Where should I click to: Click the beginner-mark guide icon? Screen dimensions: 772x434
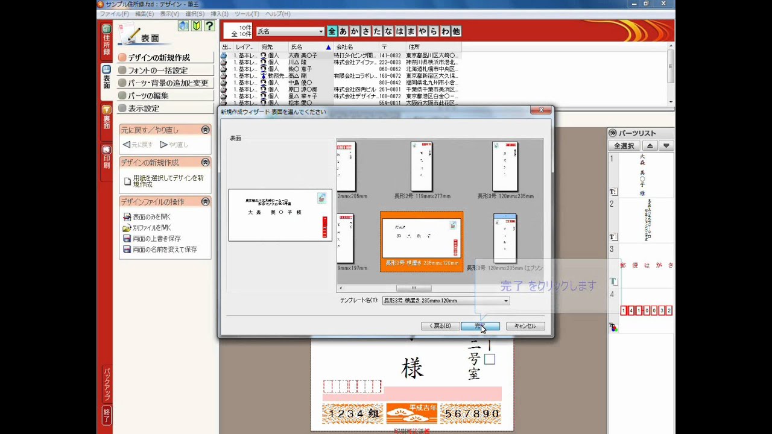(197, 26)
